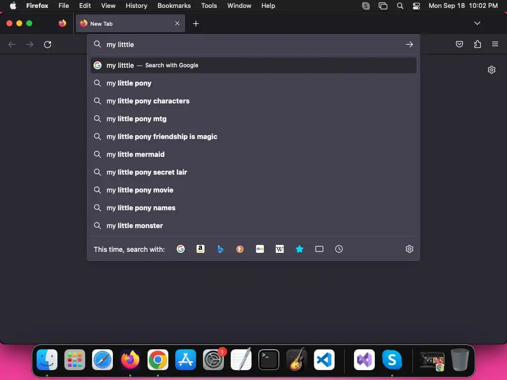Launch Safari from the Dock

(x=102, y=360)
